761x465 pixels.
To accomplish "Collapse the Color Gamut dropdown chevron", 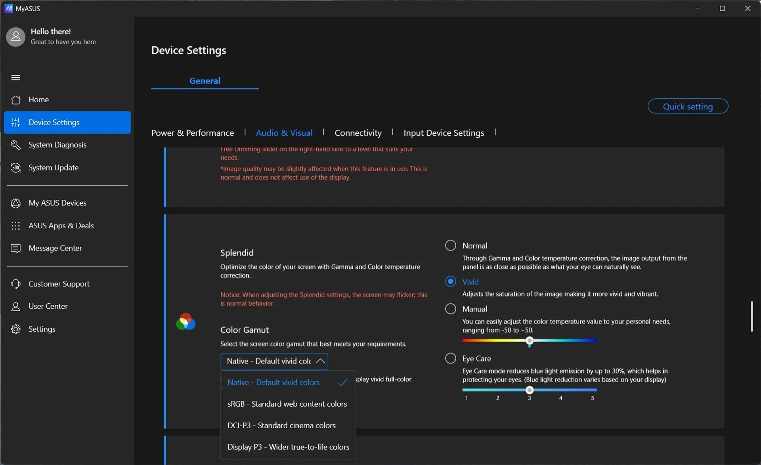I will pyautogui.click(x=320, y=361).
